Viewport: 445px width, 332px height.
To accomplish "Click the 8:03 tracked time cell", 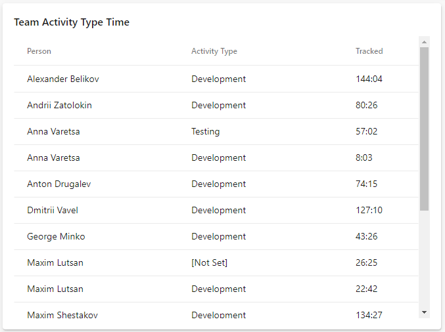I will coord(364,157).
